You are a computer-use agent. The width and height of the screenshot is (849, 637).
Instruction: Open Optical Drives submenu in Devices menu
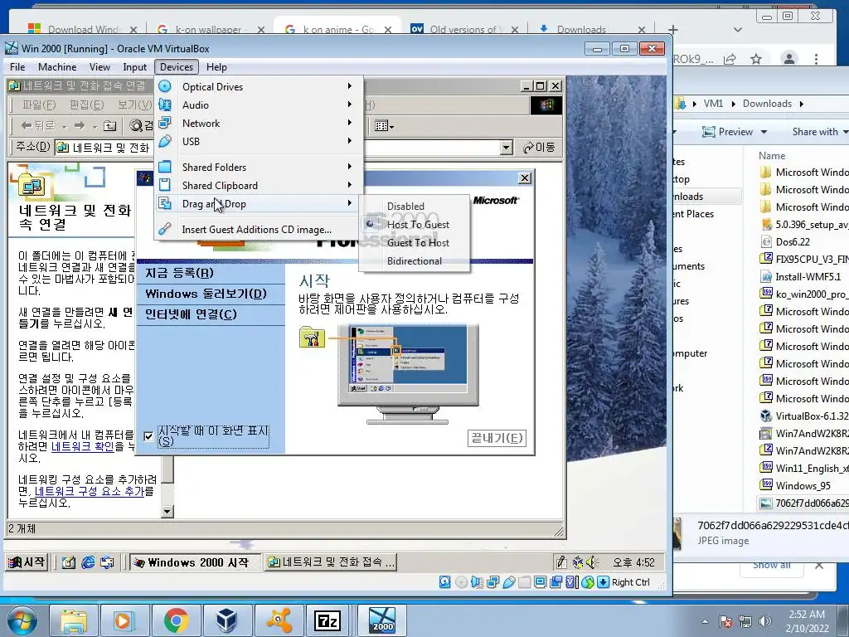point(259,86)
